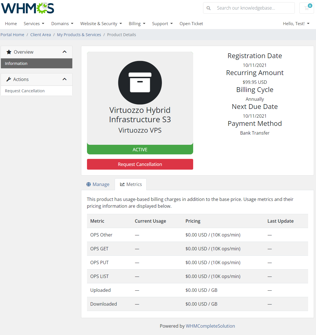Click the chart icon on Metrics tab
Image resolution: width=316 pixels, height=335 pixels.
click(122, 184)
